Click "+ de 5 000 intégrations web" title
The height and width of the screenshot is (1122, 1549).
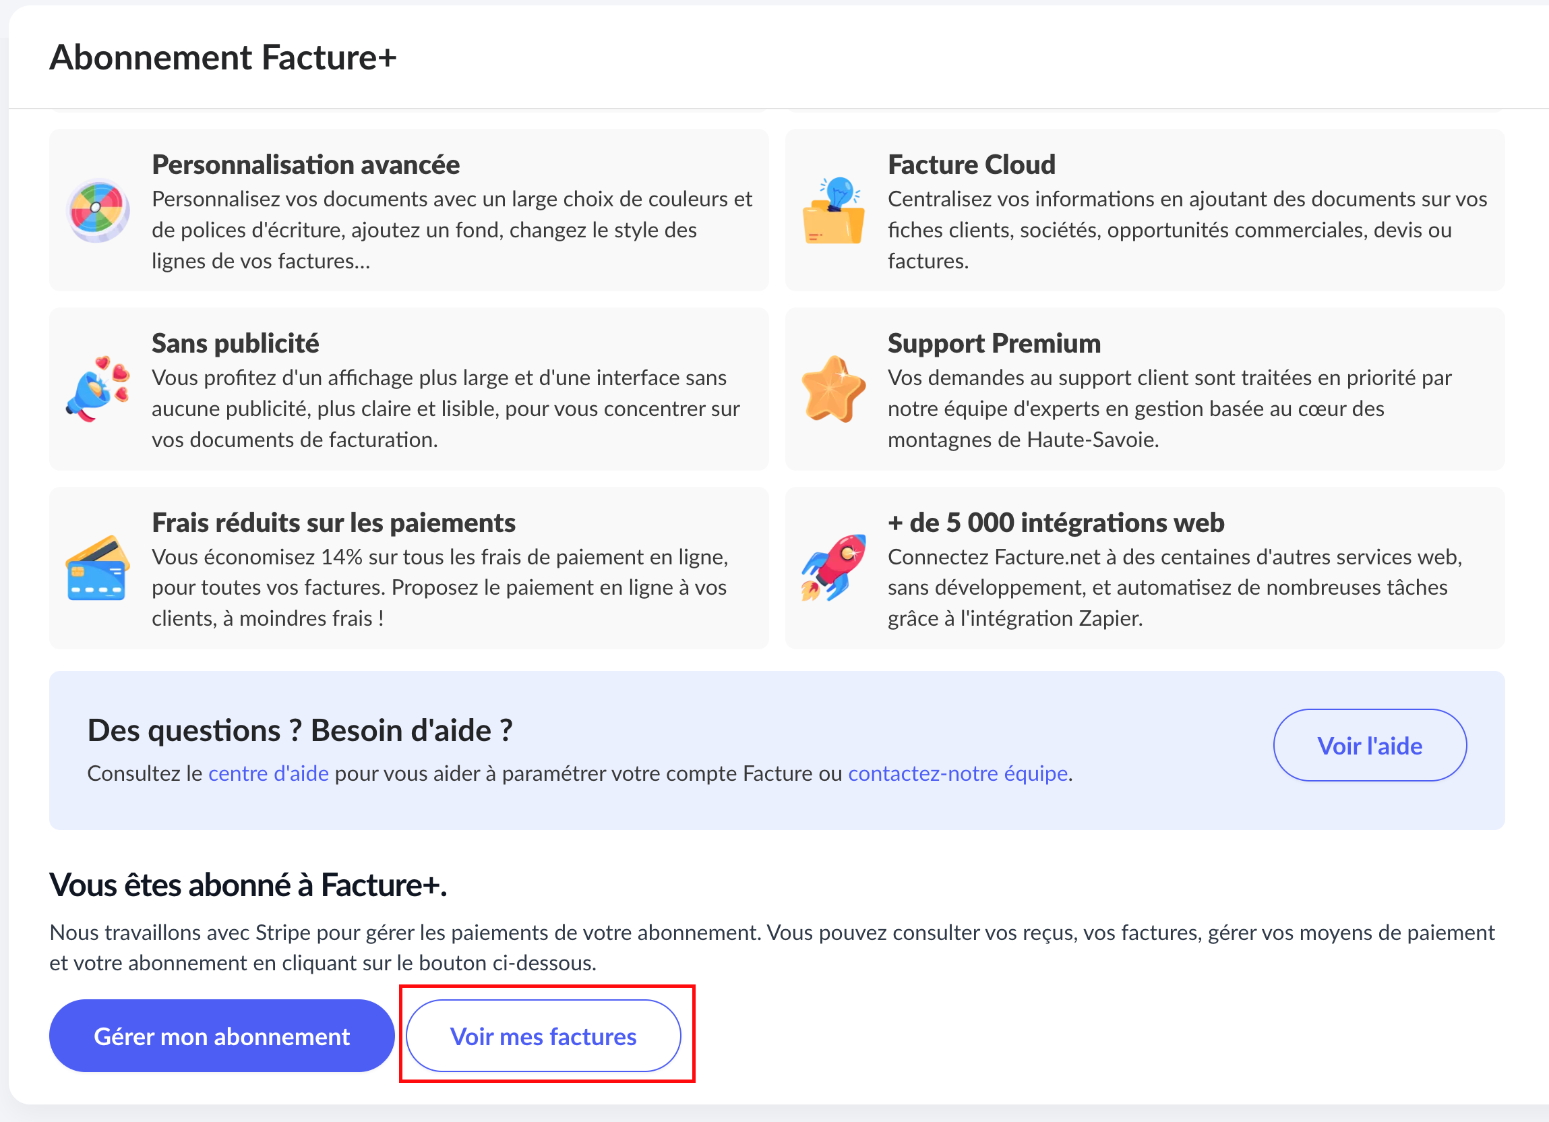1056,523
